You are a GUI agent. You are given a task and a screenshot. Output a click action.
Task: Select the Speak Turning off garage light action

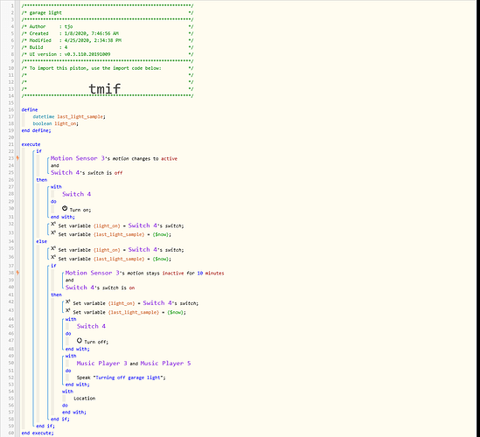pyautogui.click(x=122, y=378)
